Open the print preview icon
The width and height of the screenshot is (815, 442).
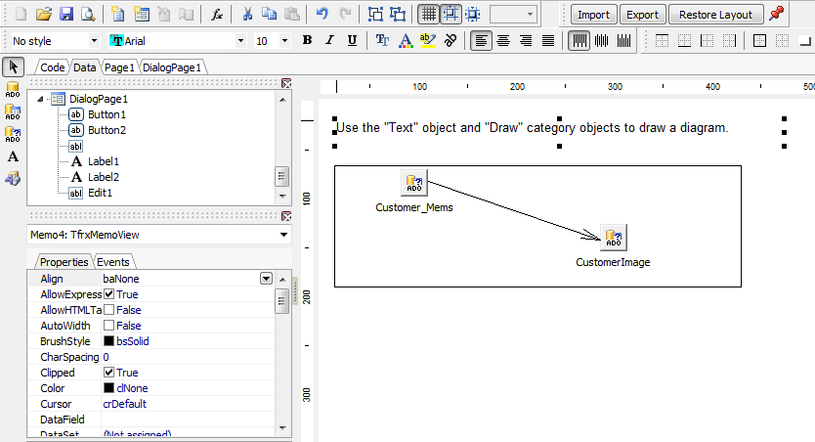[88, 14]
